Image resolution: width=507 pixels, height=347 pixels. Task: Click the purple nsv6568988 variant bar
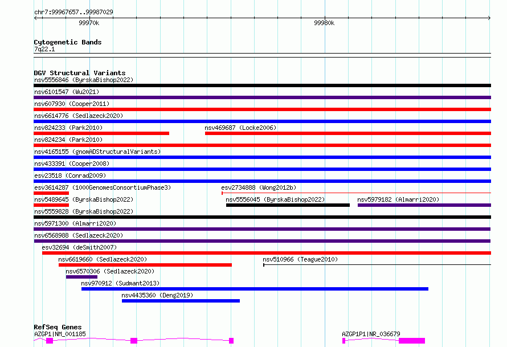(262, 241)
